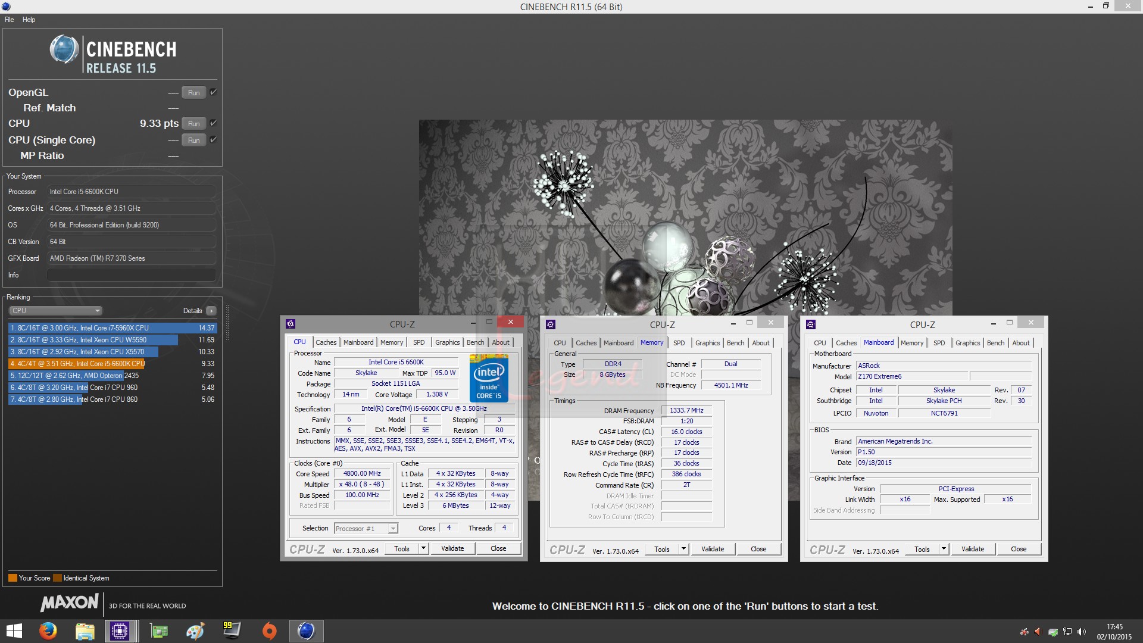The image size is (1143, 643).
Task: Select ranking row AMD Opteron 2435
Action: click(113, 376)
